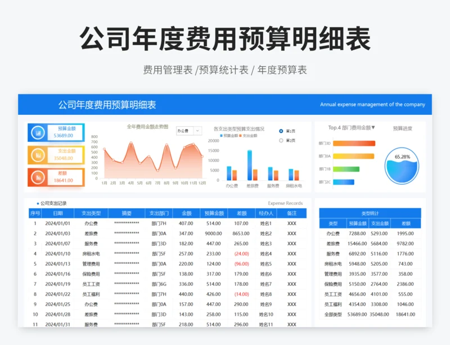
Task: Click the 序号 column header
Action: (35, 213)
